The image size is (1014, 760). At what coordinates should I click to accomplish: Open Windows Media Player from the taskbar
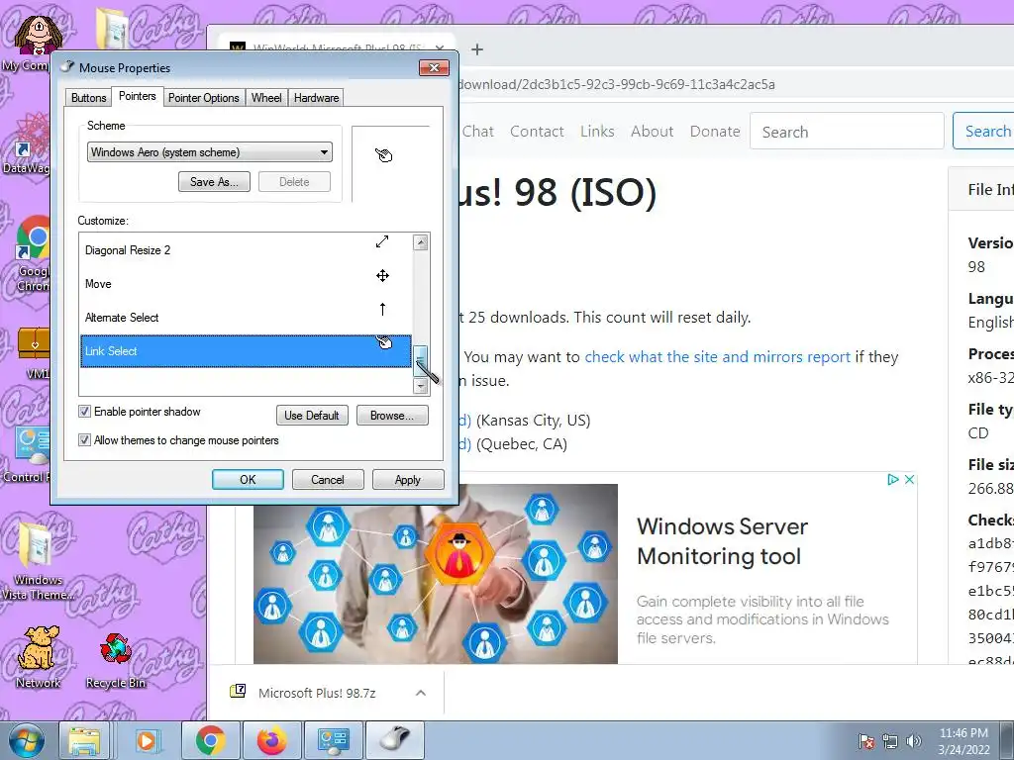(147, 740)
